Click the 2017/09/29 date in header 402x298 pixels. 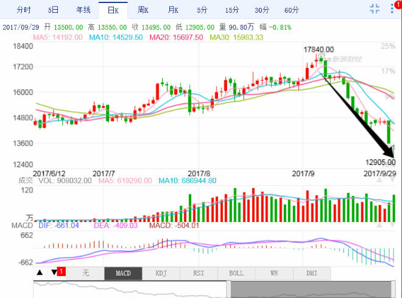(x=21, y=27)
